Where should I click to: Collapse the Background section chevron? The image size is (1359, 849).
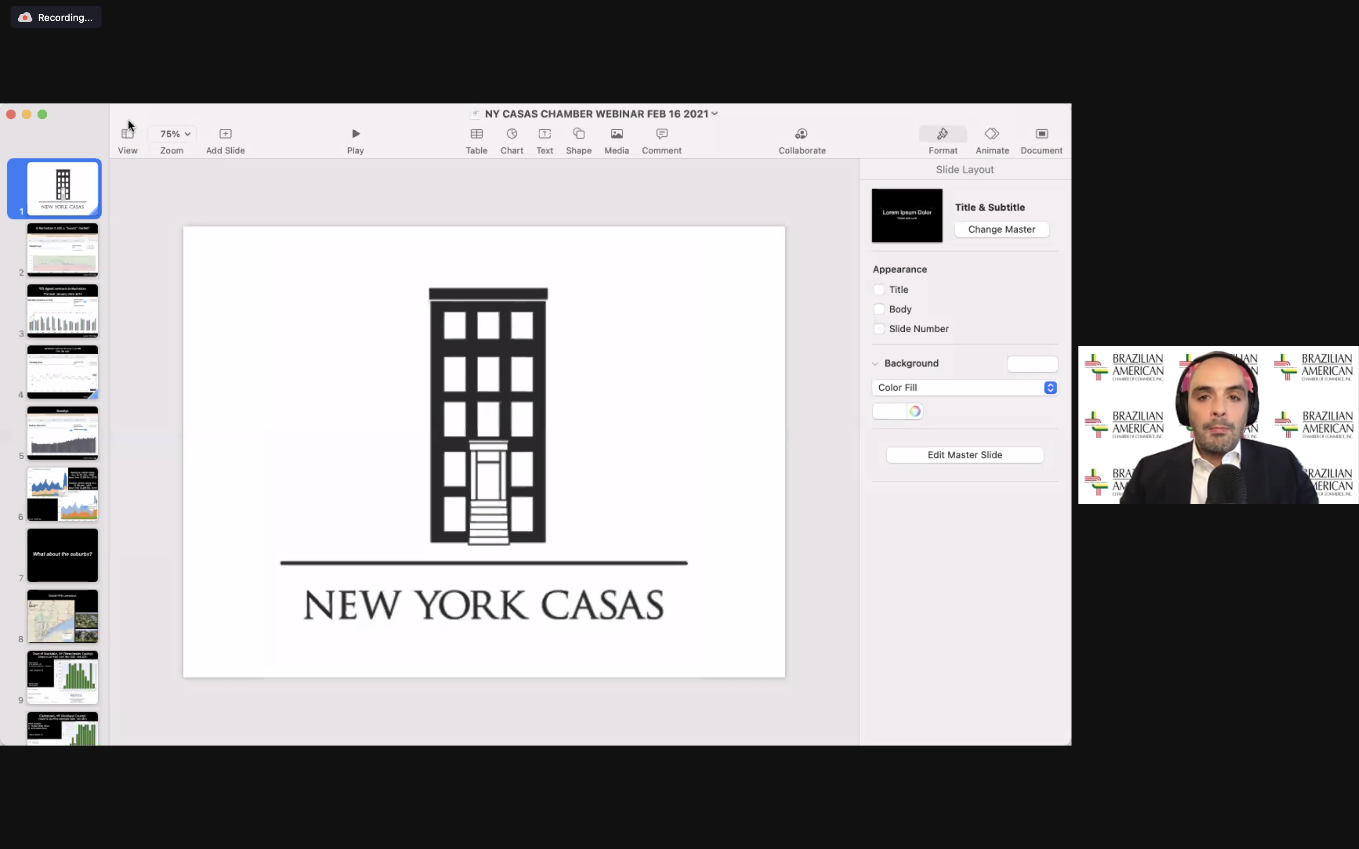click(875, 364)
